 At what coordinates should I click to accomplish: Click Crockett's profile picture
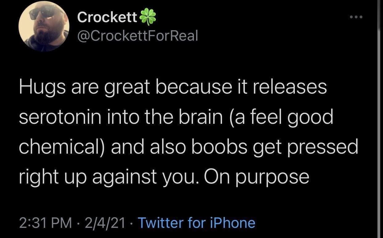click(x=44, y=26)
